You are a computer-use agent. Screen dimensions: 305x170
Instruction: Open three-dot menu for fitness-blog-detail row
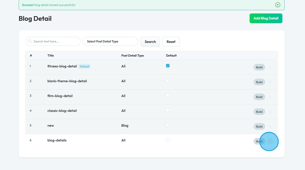pos(270,67)
